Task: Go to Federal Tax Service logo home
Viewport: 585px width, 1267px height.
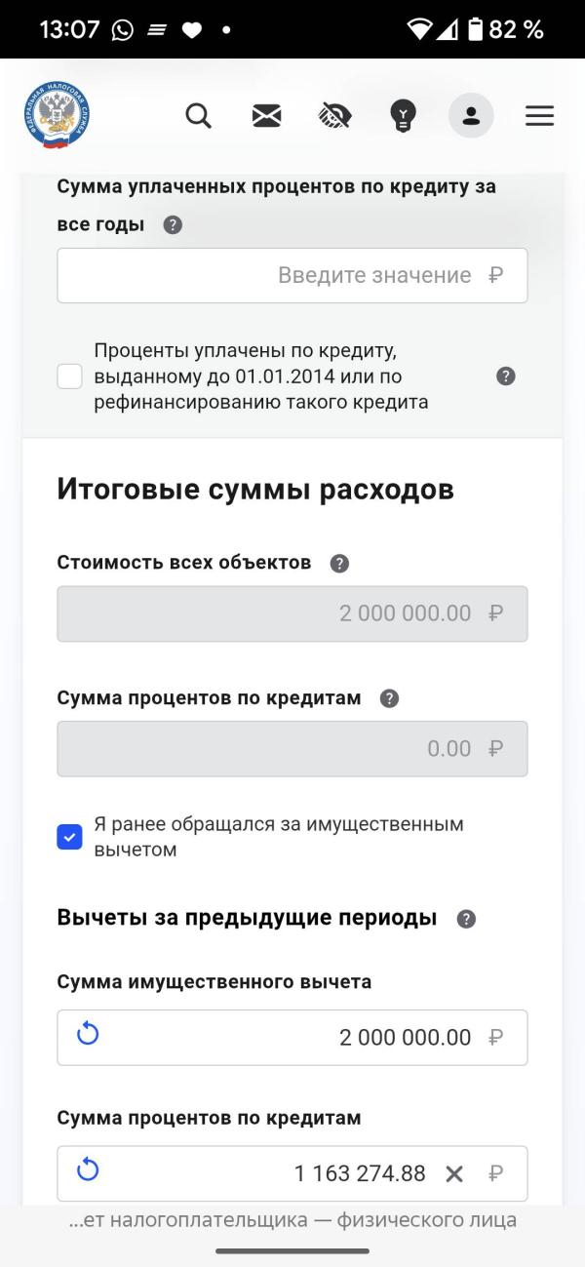Action: point(57,116)
